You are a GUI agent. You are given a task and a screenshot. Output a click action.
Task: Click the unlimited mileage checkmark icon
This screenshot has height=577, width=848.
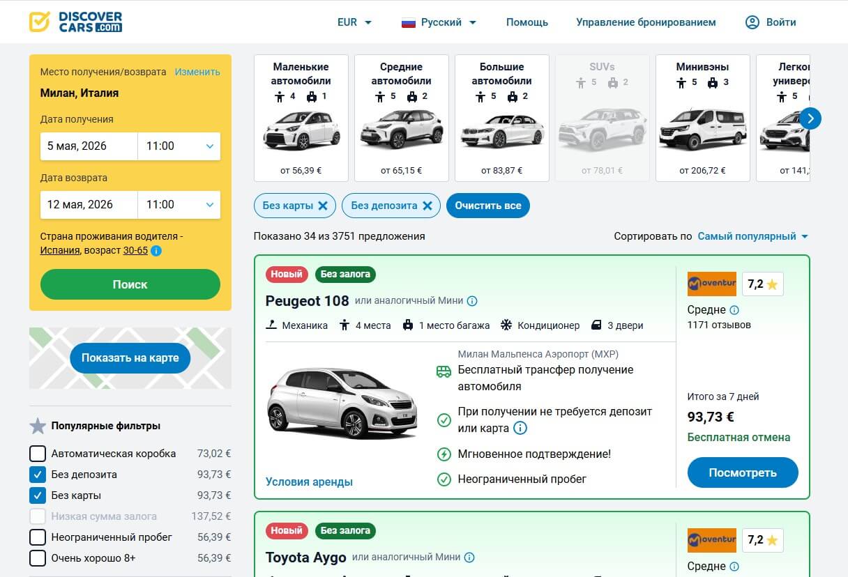tap(444, 479)
